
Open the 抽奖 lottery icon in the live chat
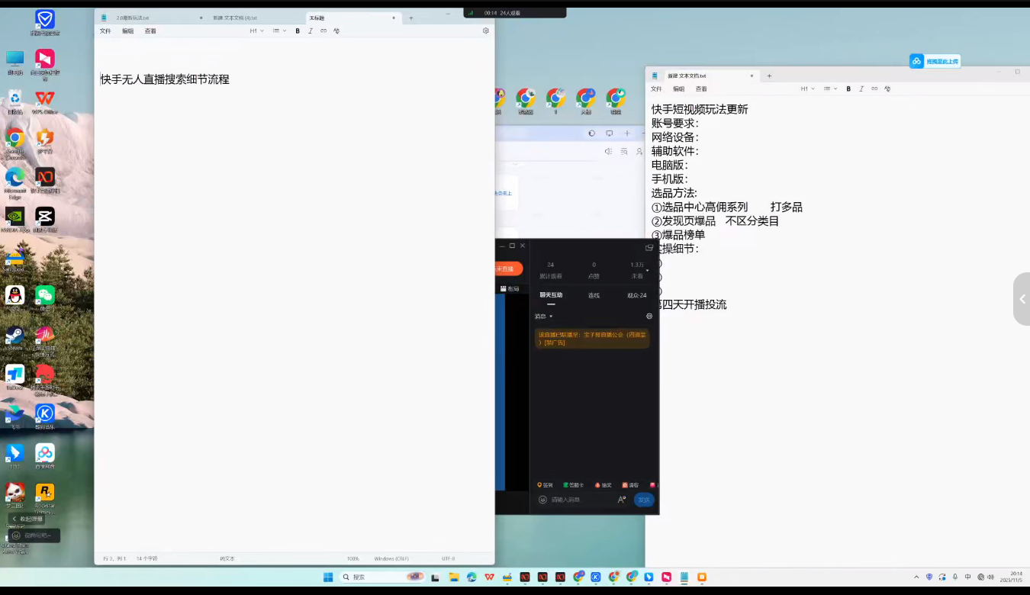(x=604, y=485)
